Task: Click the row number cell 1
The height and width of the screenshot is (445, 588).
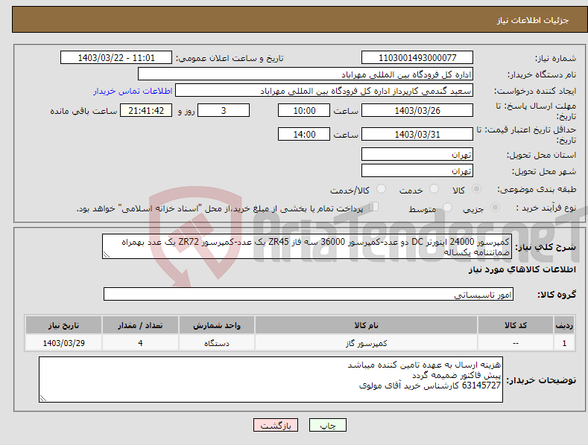Action: point(564,343)
